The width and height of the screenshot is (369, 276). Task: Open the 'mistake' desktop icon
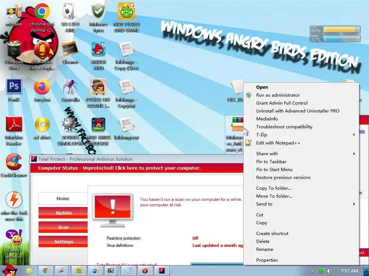(x=14, y=14)
